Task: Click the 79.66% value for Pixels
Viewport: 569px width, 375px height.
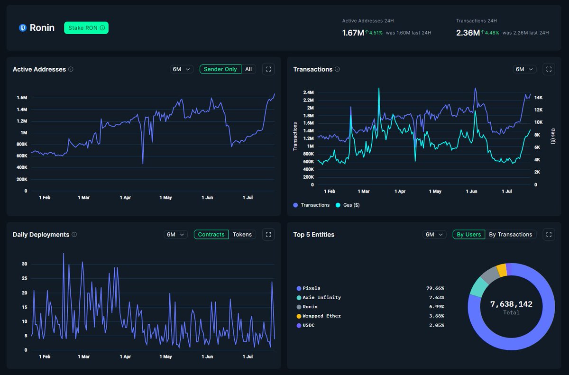Action: pyautogui.click(x=435, y=288)
